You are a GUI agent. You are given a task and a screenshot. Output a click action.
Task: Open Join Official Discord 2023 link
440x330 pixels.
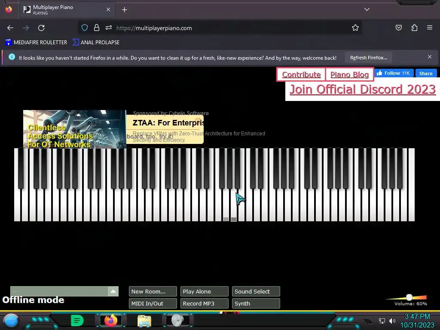tap(362, 89)
